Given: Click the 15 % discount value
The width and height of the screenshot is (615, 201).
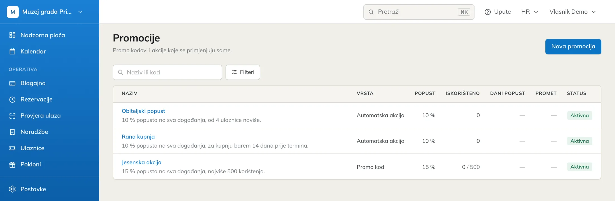Looking at the screenshot, I should click(x=429, y=167).
